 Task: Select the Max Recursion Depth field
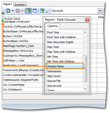coord(65,42)
